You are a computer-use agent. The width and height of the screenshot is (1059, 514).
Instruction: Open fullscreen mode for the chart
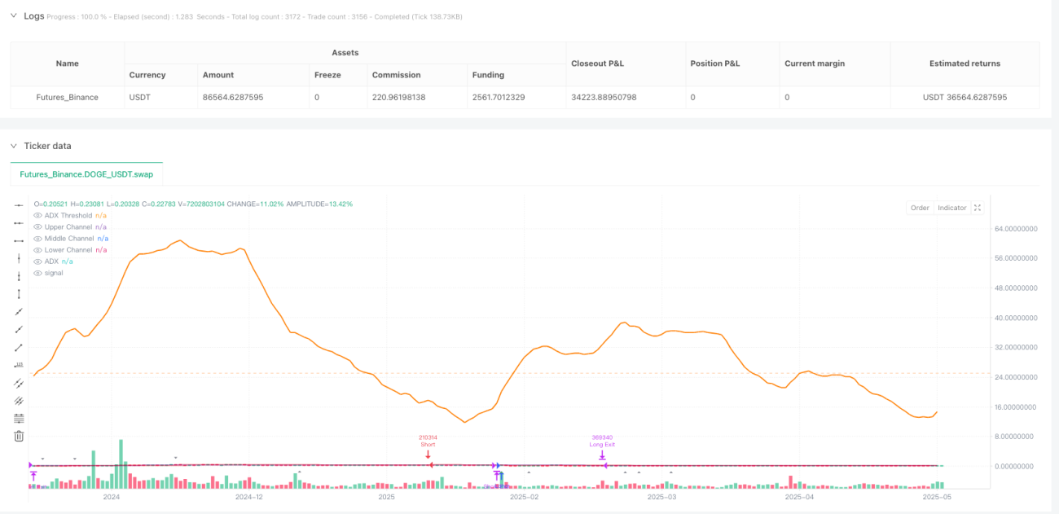(x=978, y=208)
